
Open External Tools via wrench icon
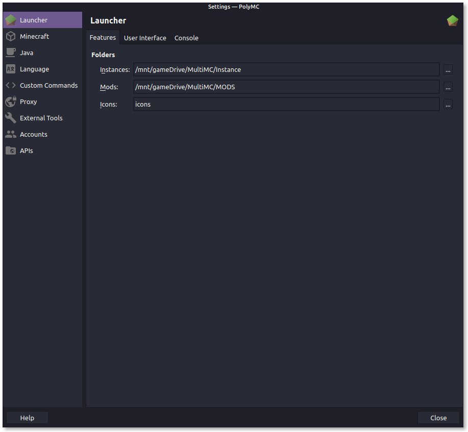(x=11, y=118)
